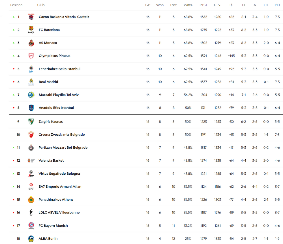This screenshot has height=244, width=283.
Task: Click the Cazoo Baskonia team logo
Action: coord(31,17)
